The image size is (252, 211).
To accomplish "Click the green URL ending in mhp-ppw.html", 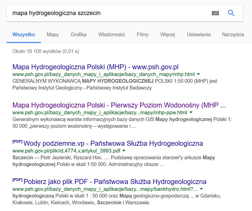I will pyautogui.click(x=100, y=112).
